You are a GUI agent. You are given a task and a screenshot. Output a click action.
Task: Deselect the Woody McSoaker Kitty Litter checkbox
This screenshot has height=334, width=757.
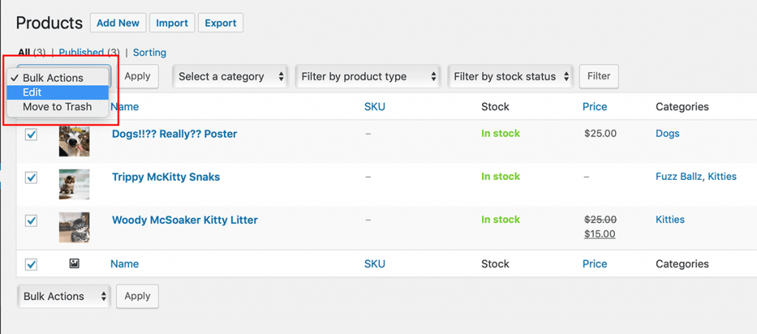tap(31, 220)
